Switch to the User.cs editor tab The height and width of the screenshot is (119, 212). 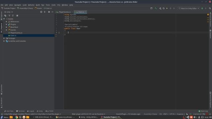(80, 12)
